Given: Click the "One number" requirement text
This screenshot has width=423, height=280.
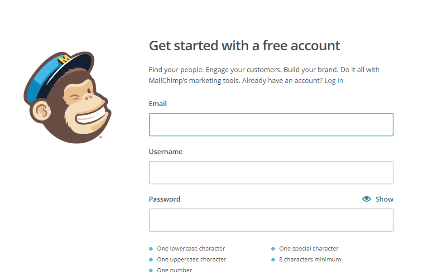Looking at the screenshot, I should (174, 270).
